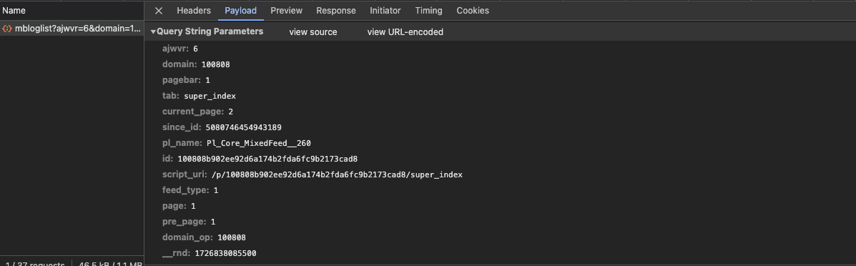The image size is (856, 266).
Task: Click the __rnd parameter value
Action: (x=225, y=253)
